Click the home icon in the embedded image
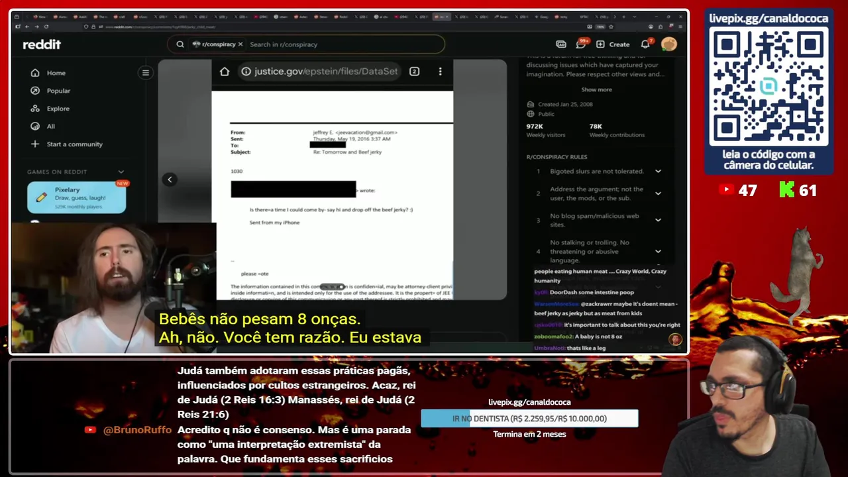 point(225,72)
